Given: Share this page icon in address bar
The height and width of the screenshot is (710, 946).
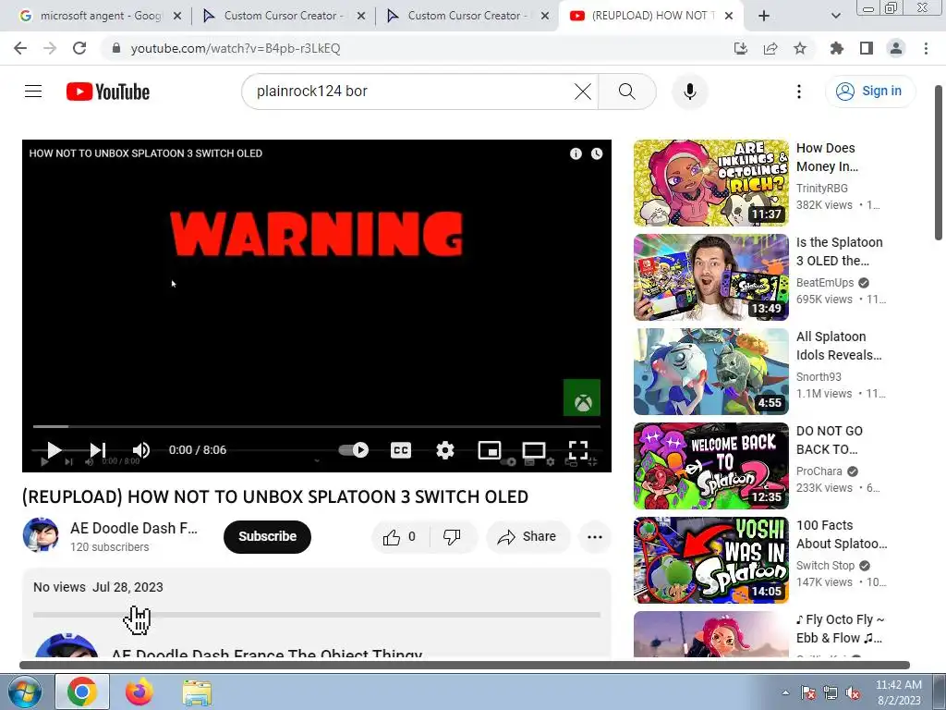Looking at the screenshot, I should [x=770, y=48].
